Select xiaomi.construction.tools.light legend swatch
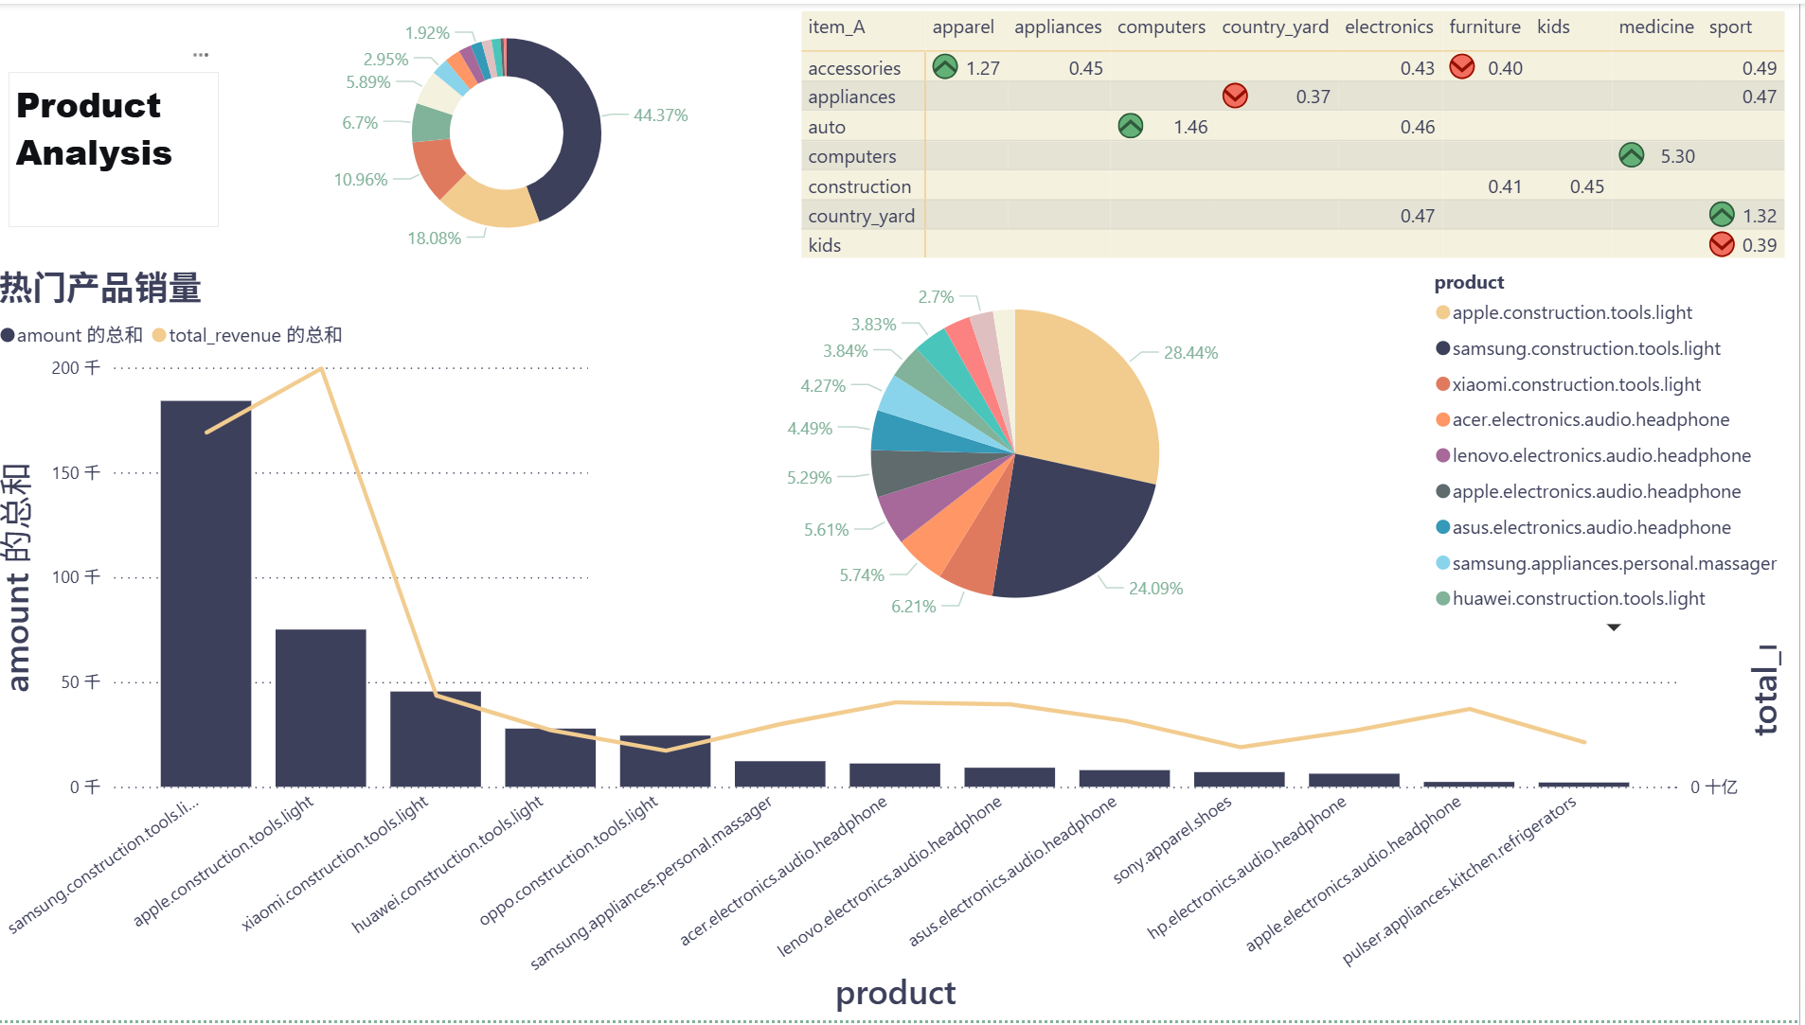The height and width of the screenshot is (1025, 1805). click(1442, 384)
